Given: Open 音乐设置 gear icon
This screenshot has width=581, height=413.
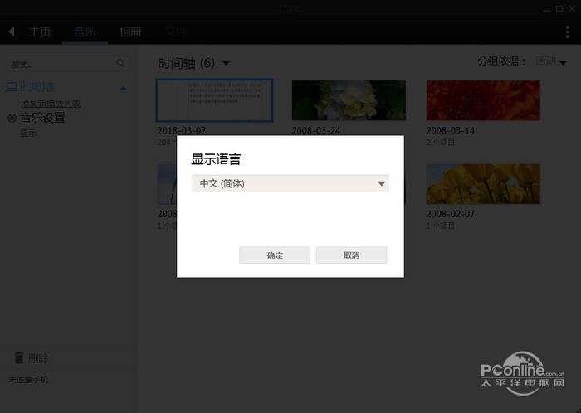Looking at the screenshot, I should [12, 118].
